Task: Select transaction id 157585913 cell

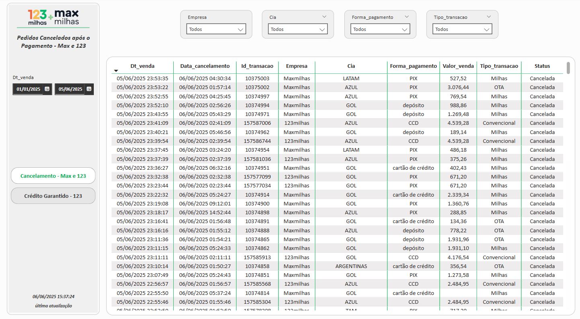Action: point(257,257)
